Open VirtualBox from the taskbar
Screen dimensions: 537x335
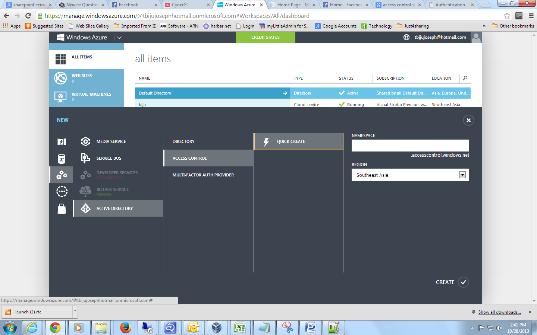pos(216,328)
